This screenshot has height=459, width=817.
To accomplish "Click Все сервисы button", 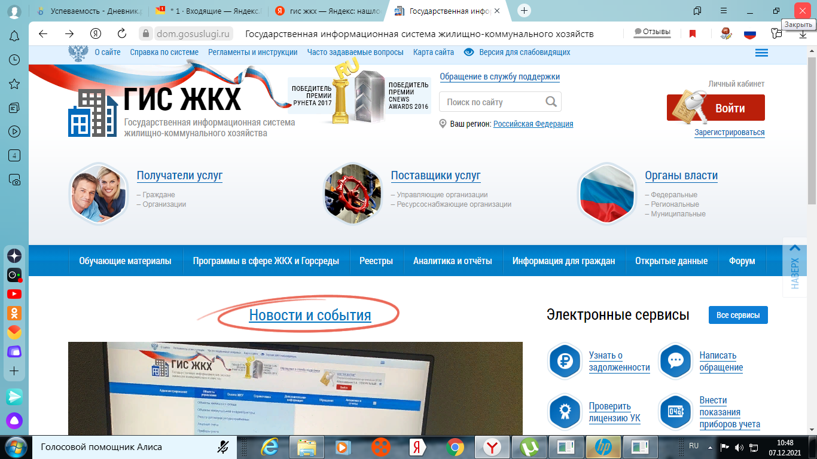I will (x=738, y=315).
